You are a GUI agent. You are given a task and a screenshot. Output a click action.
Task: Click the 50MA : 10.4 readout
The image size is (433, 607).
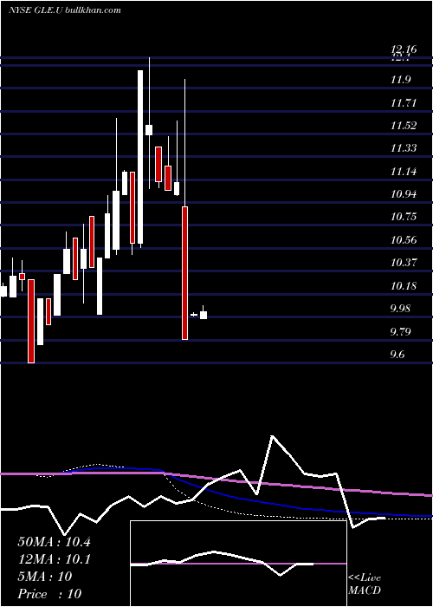54,542
